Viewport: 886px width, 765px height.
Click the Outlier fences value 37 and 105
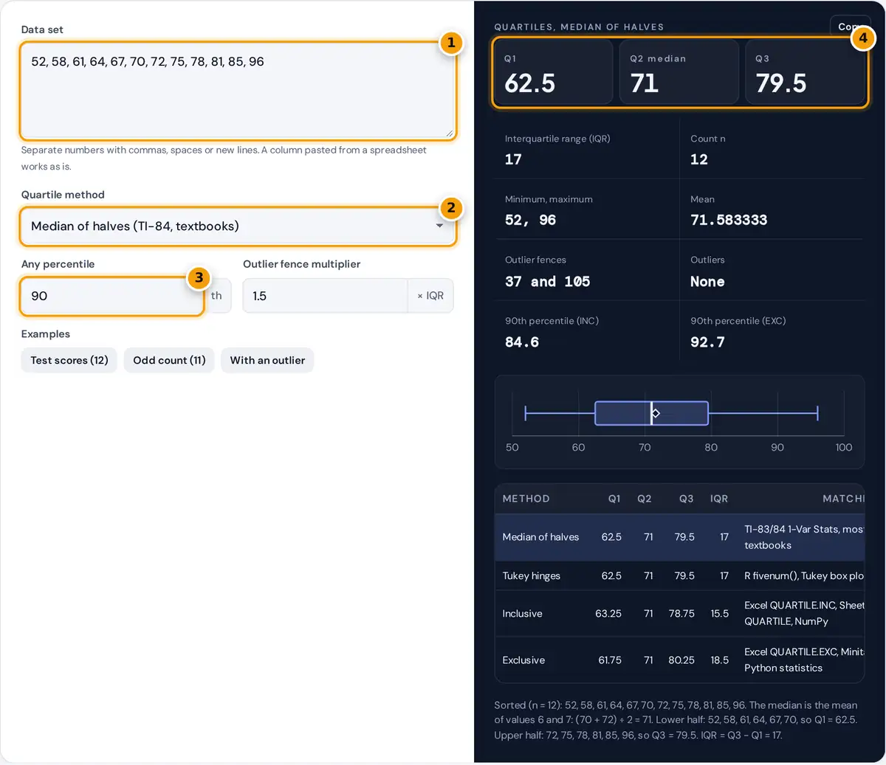547,281
